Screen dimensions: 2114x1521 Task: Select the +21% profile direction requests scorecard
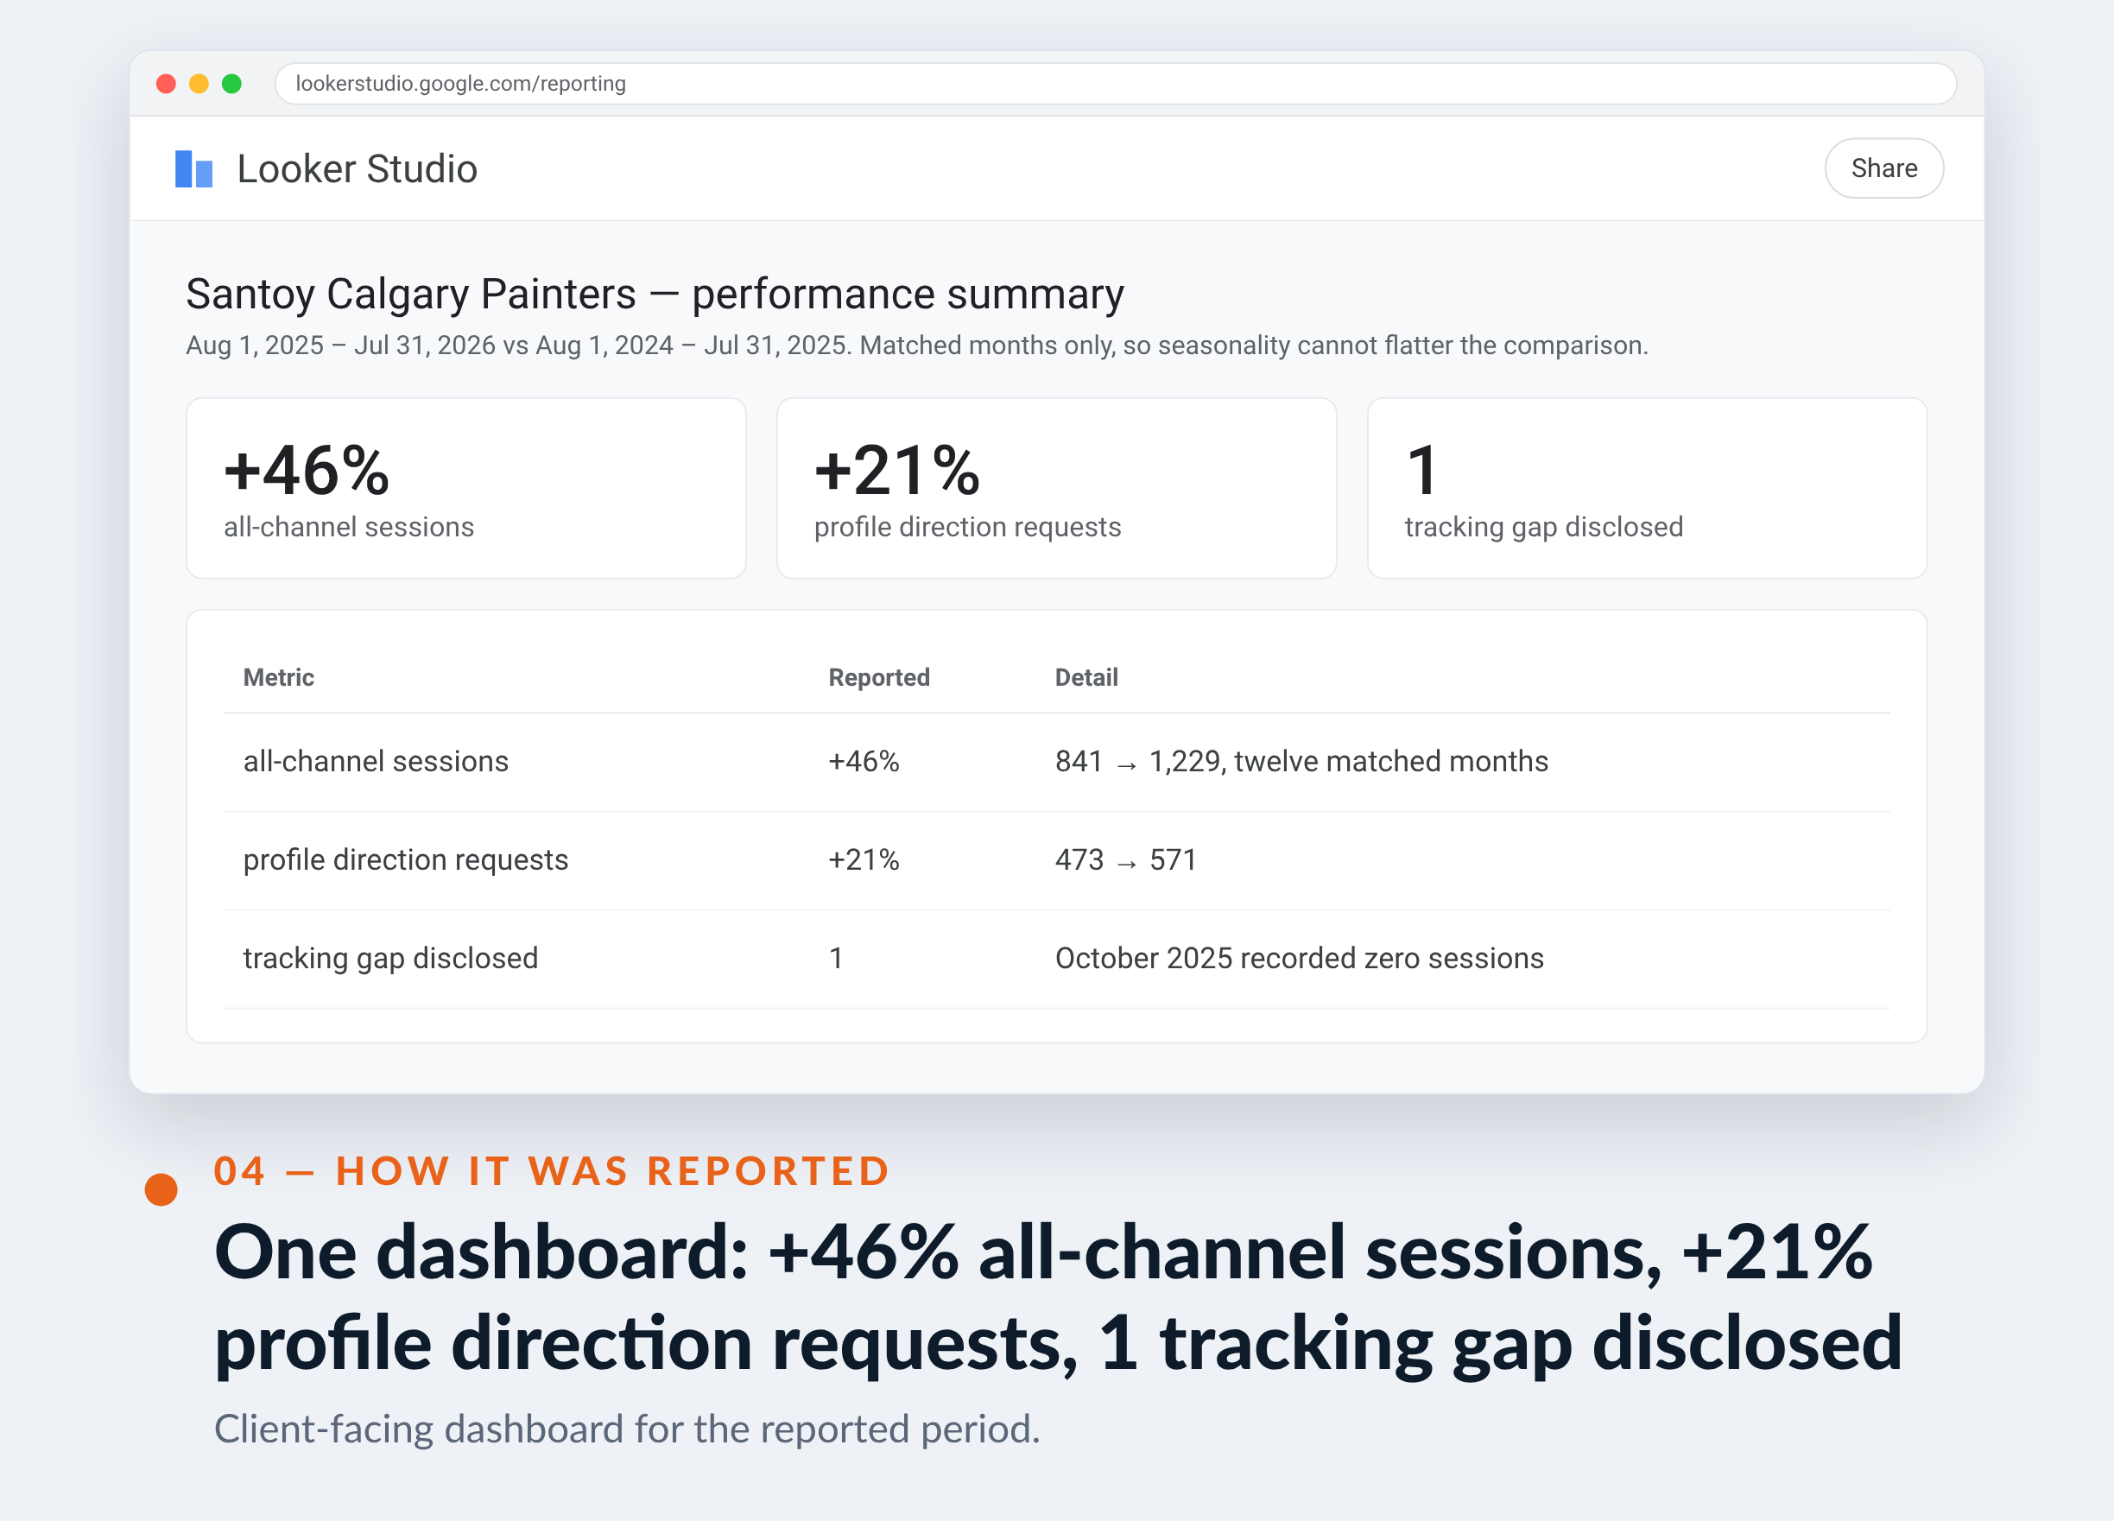(x=1056, y=488)
